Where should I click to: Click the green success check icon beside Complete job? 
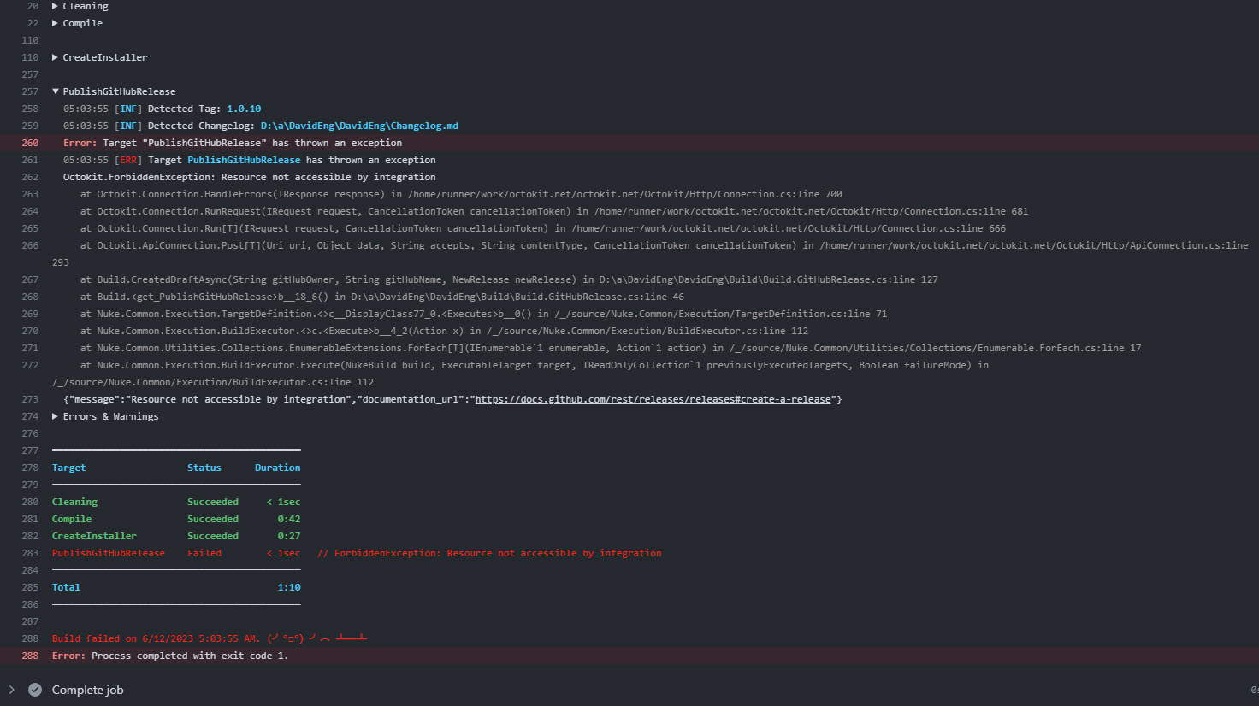(x=34, y=690)
